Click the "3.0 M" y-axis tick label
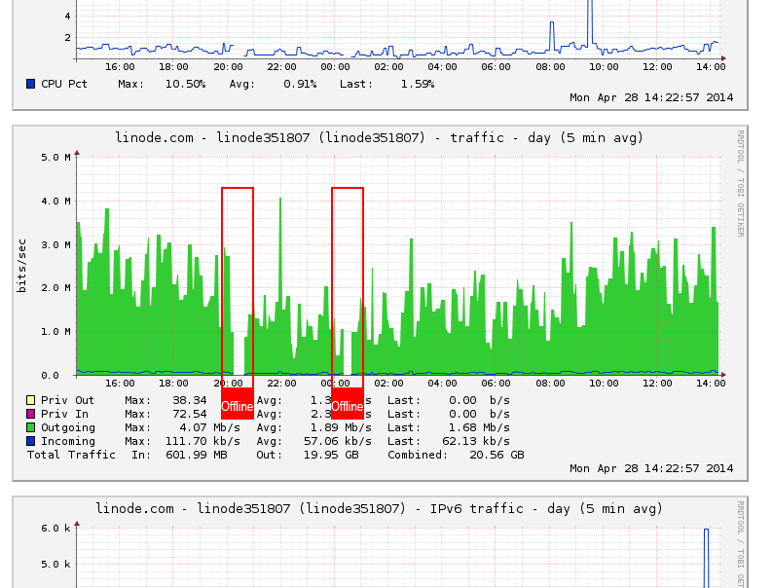 [55, 245]
